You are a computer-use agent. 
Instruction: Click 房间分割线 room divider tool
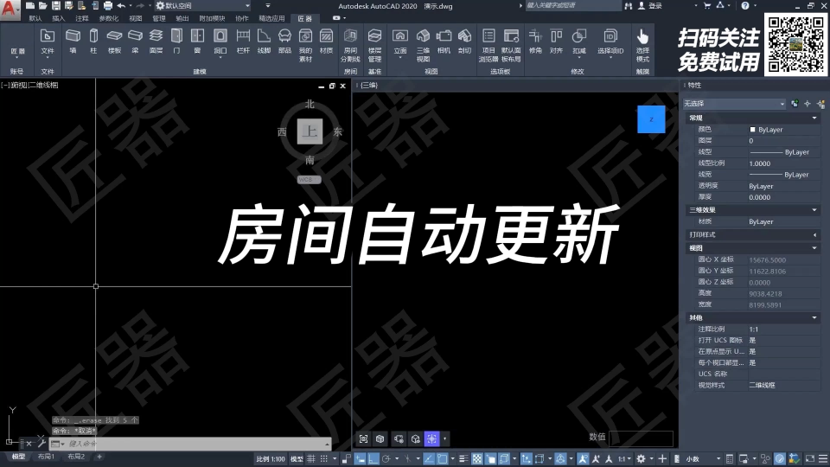[350, 45]
